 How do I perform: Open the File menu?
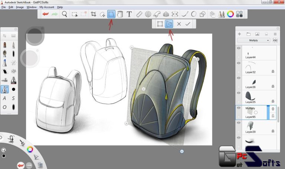click(x=3, y=7)
